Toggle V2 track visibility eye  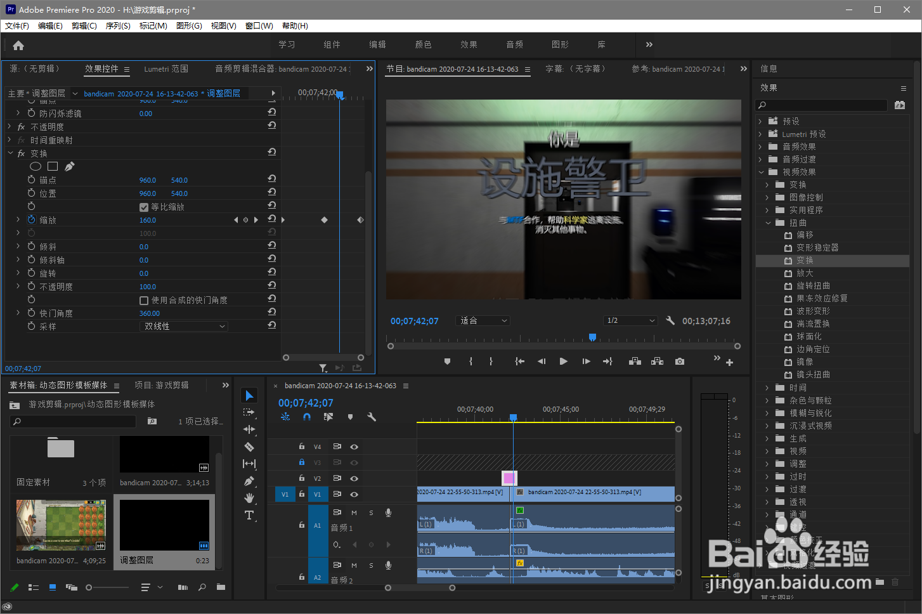(x=354, y=478)
